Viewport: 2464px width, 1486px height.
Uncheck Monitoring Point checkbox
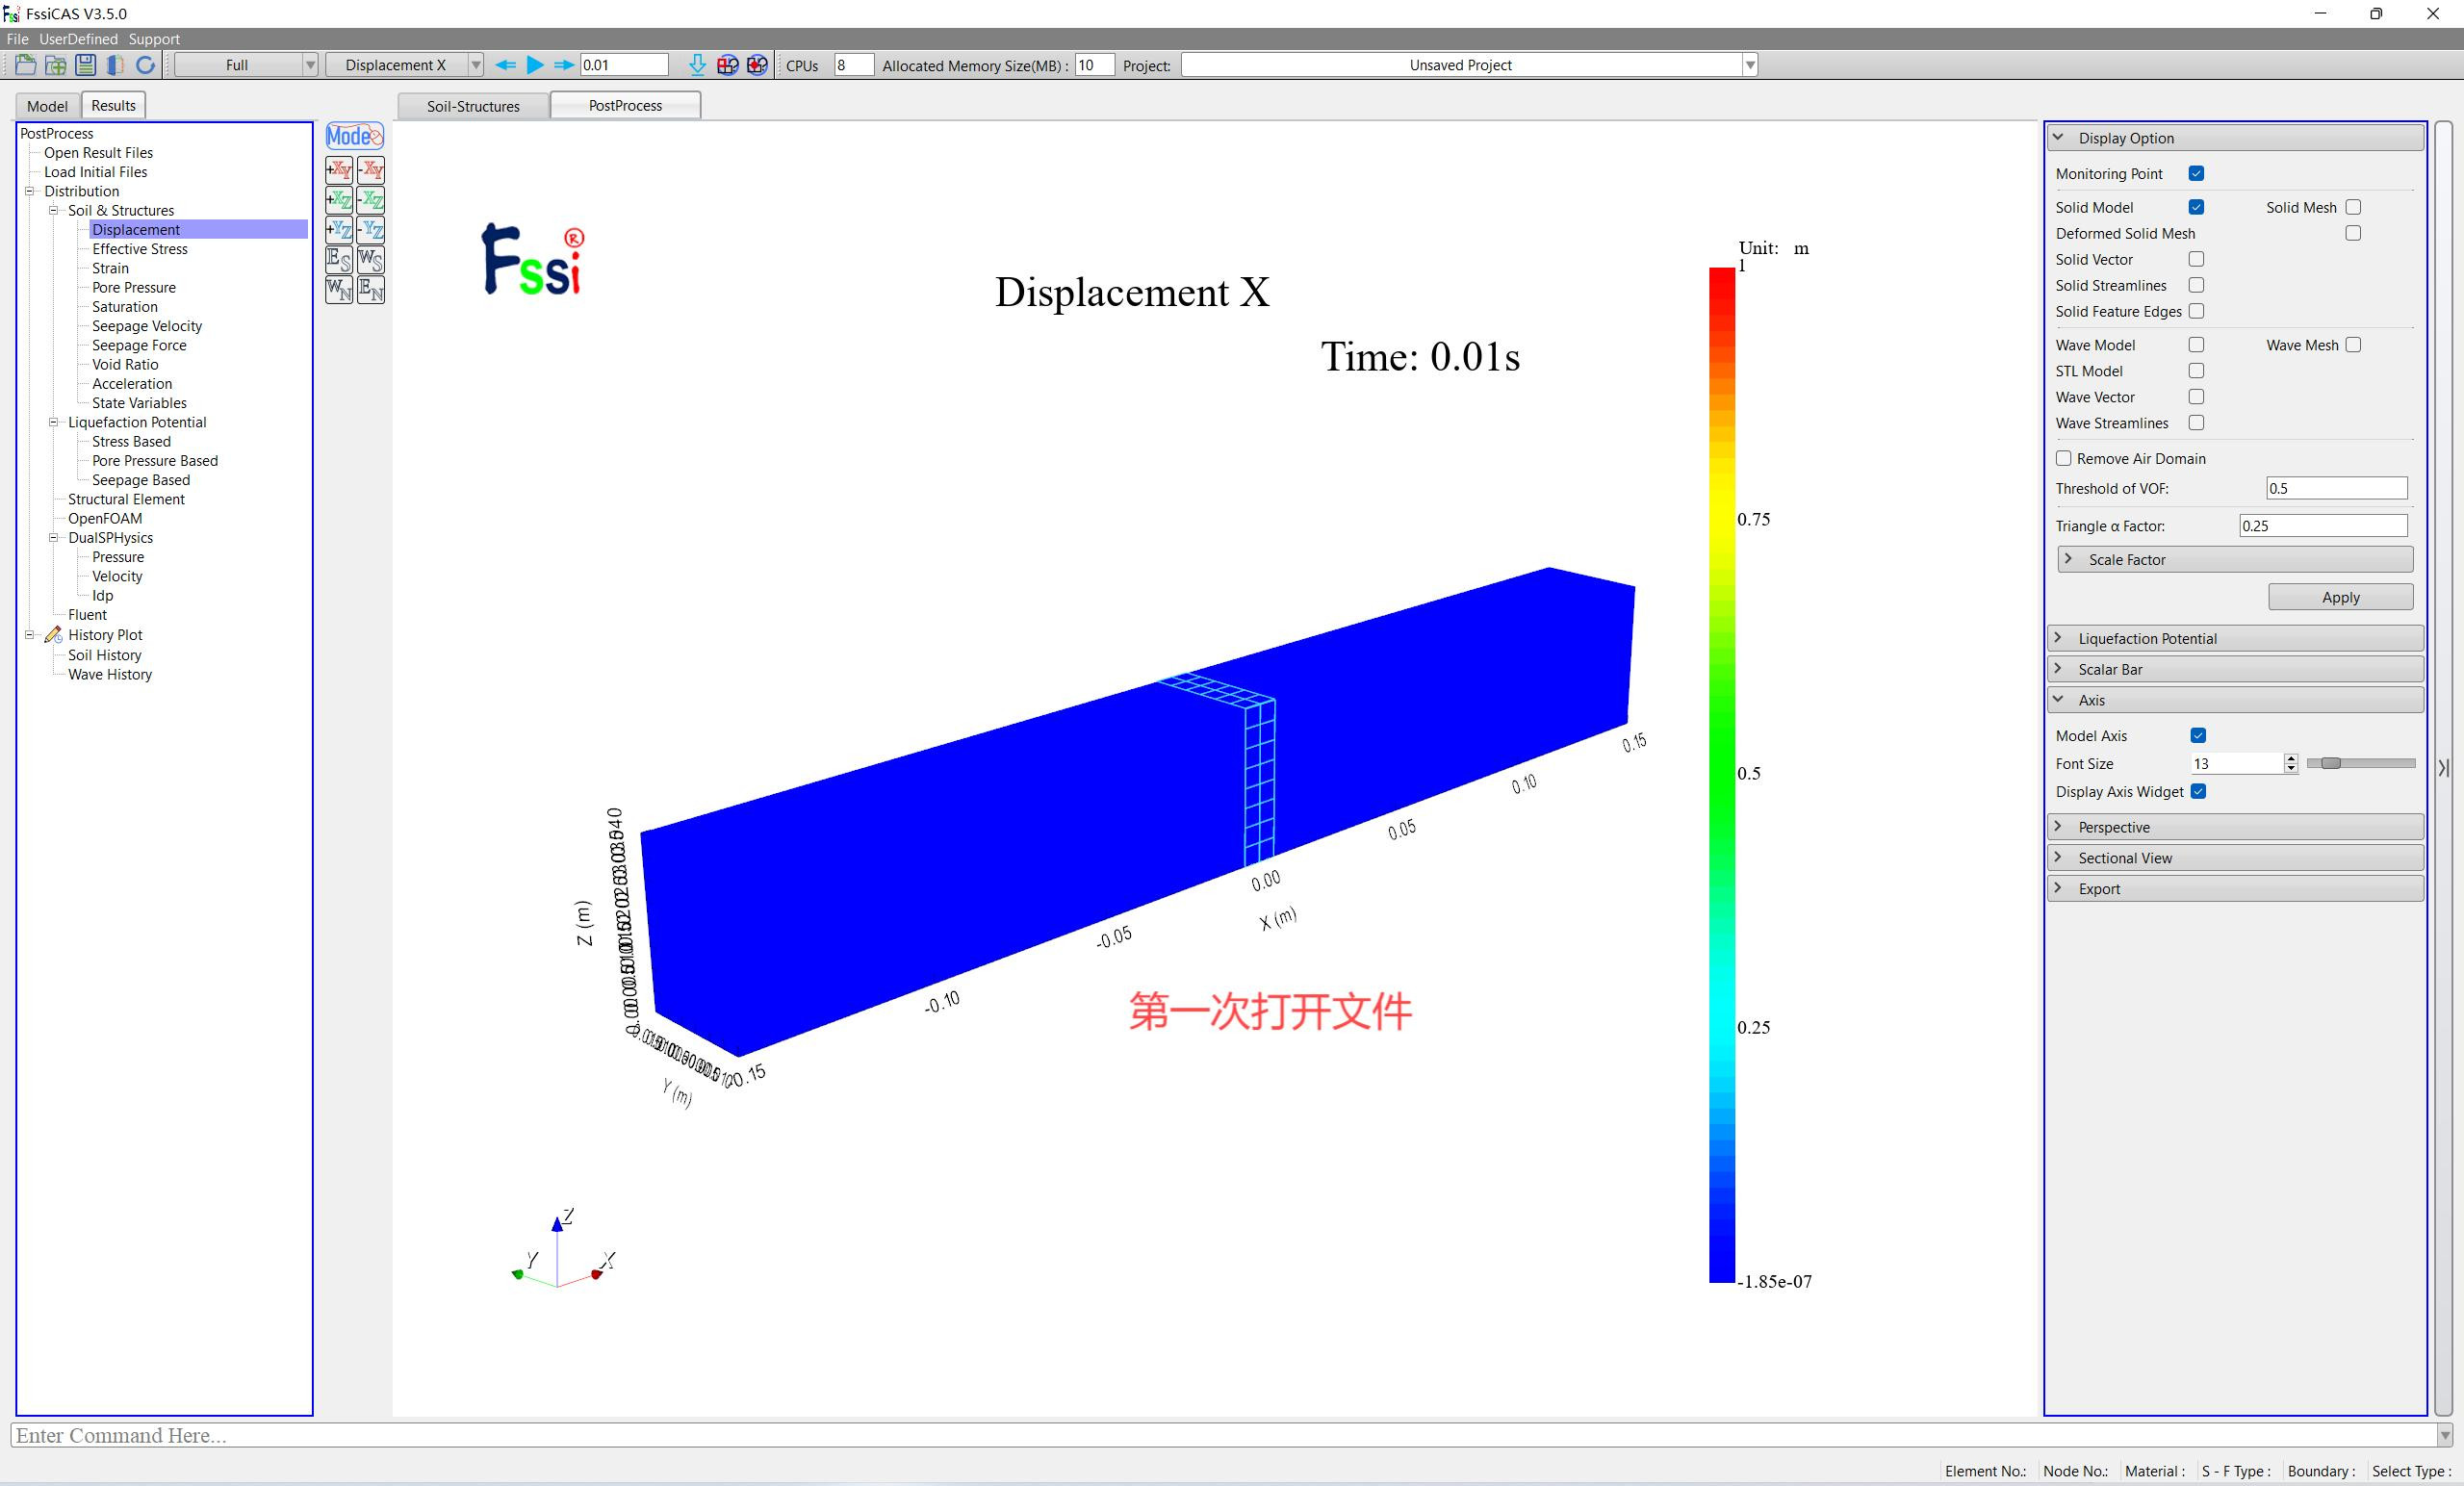tap(2196, 174)
